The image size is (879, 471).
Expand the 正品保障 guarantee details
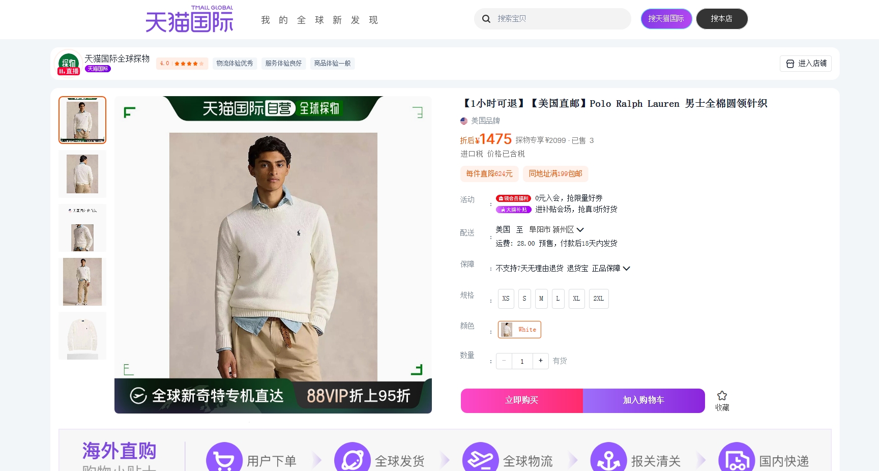[626, 269]
